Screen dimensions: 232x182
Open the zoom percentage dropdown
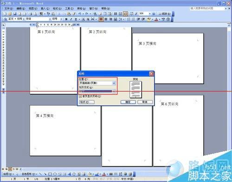point(150,13)
